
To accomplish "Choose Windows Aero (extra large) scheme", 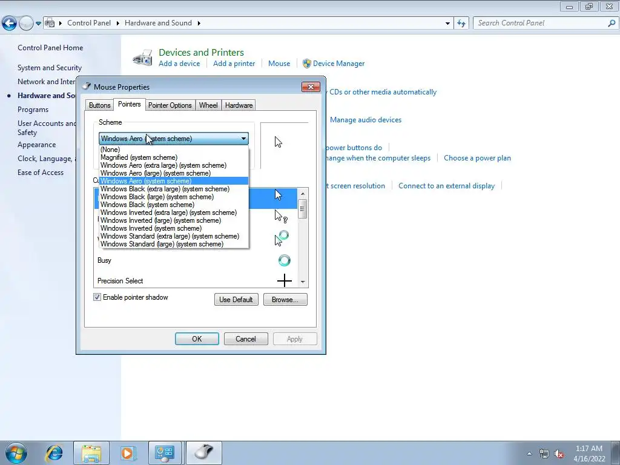I will 174,165.
